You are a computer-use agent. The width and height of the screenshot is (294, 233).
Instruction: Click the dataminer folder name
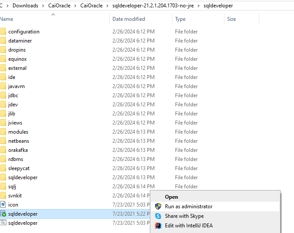20,41
